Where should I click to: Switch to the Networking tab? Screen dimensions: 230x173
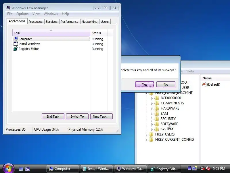coord(89,22)
